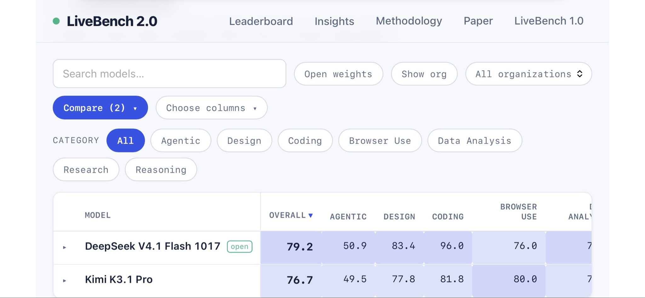The image size is (645, 298).
Task: Click Kimi's design score 77.8
Action: tap(403, 279)
